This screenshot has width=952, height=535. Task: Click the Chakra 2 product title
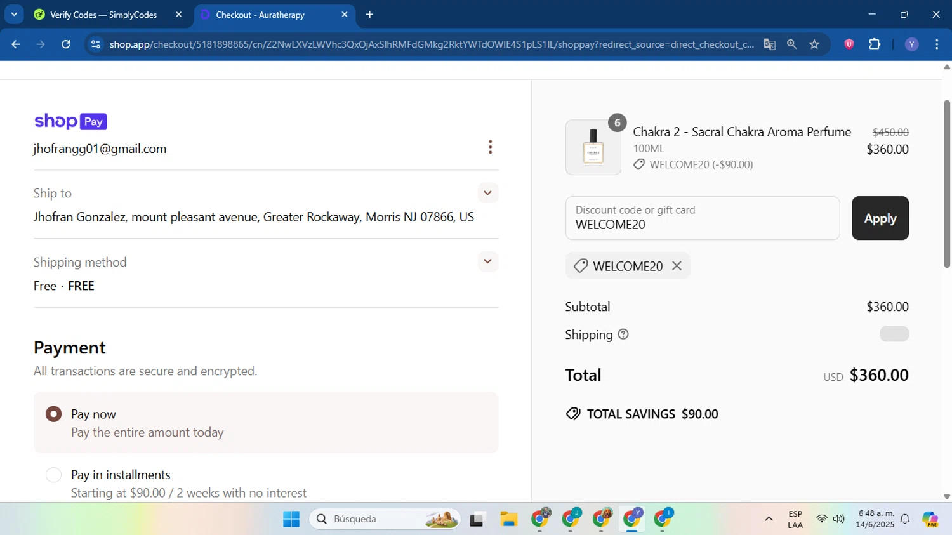click(x=742, y=132)
